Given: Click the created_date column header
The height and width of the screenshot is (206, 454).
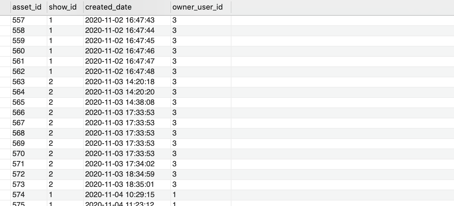Looking at the screenshot, I should tap(109, 7).
